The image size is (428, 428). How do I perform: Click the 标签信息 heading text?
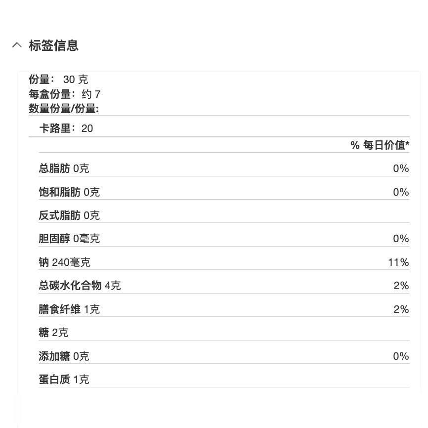tap(53, 45)
